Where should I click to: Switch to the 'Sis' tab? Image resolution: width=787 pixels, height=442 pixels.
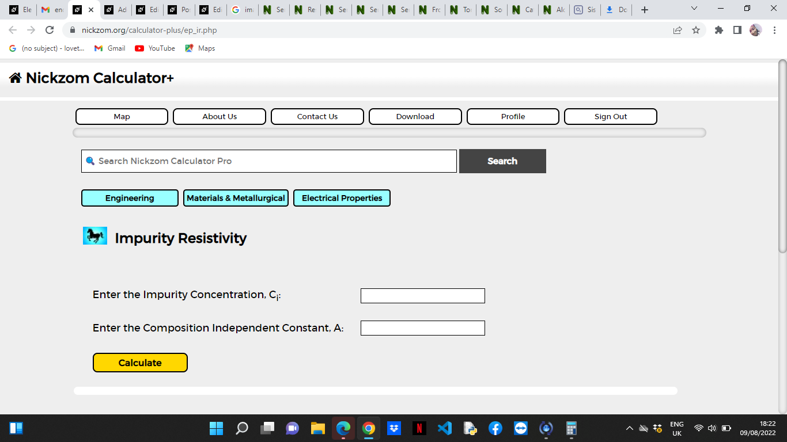tap(585, 10)
